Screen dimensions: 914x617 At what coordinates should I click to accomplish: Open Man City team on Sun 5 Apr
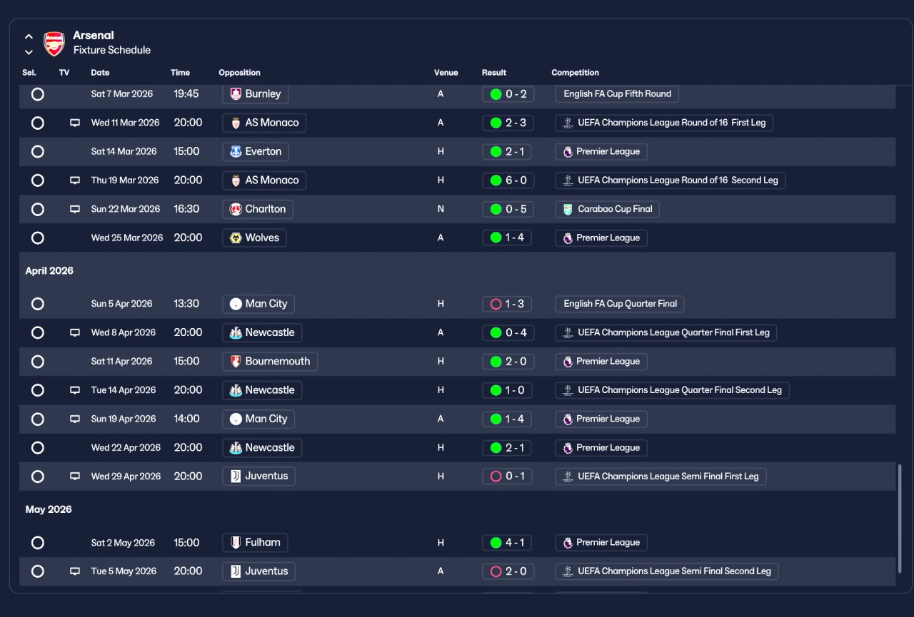258,304
